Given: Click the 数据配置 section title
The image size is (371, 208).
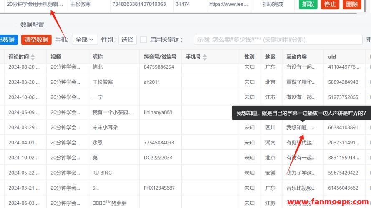Looking at the screenshot, I should (32, 25).
